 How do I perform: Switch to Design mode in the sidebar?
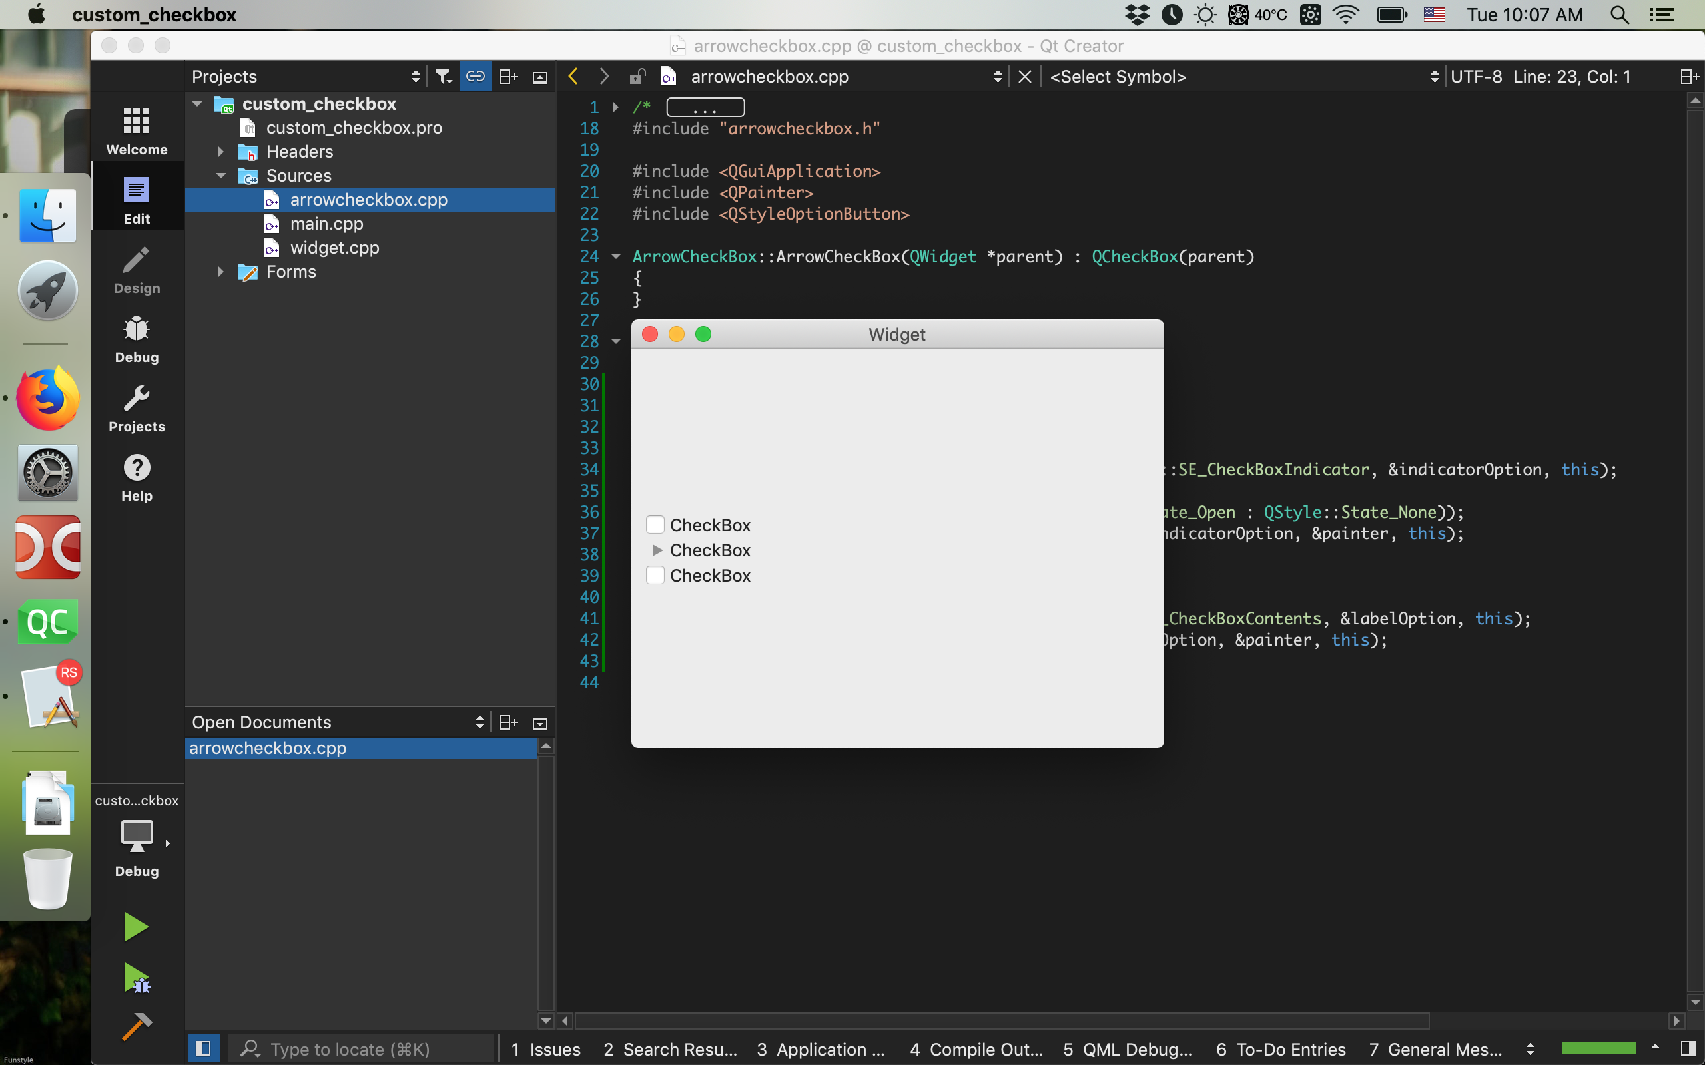[x=136, y=270]
